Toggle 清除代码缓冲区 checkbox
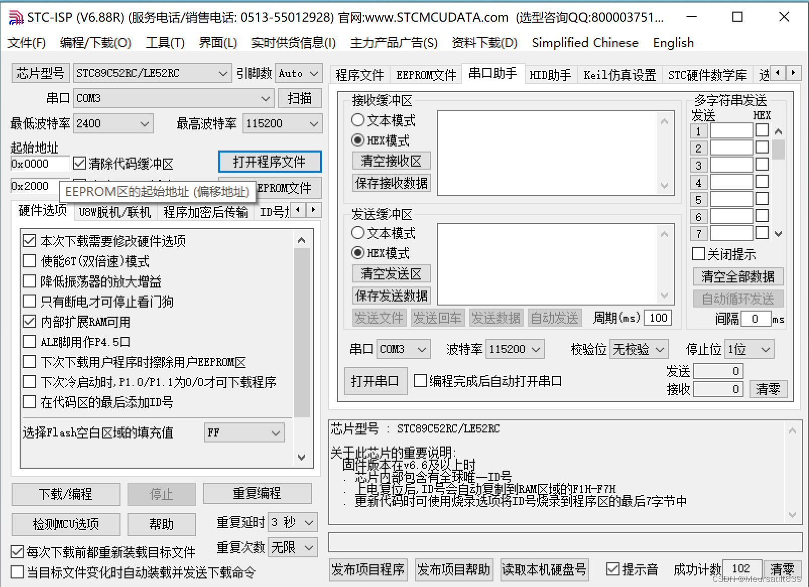The image size is (809, 587). [79, 163]
